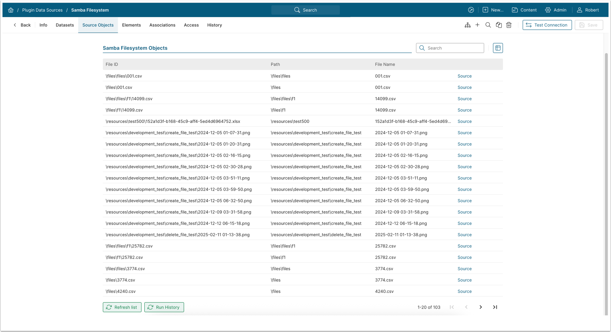
Task: Delete using the trash can icon
Action: (509, 25)
